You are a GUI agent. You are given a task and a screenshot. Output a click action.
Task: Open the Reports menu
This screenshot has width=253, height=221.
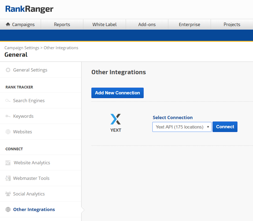coord(62,24)
